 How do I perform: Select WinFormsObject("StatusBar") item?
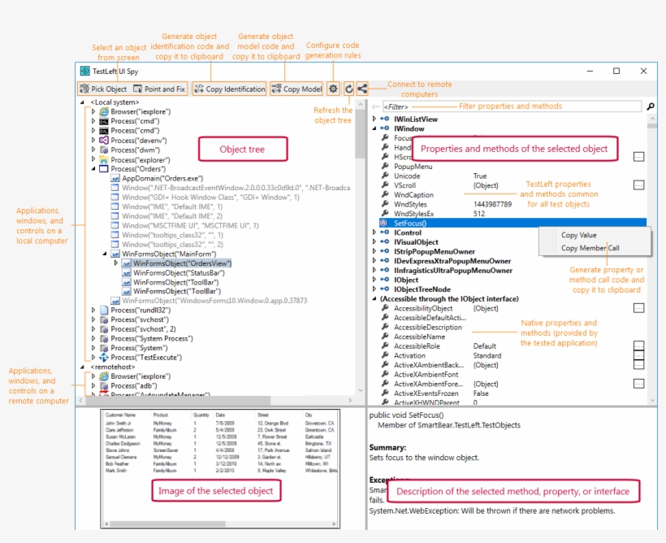pos(179,272)
